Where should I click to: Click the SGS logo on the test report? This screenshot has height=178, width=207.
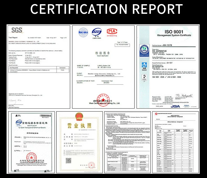click(17, 30)
